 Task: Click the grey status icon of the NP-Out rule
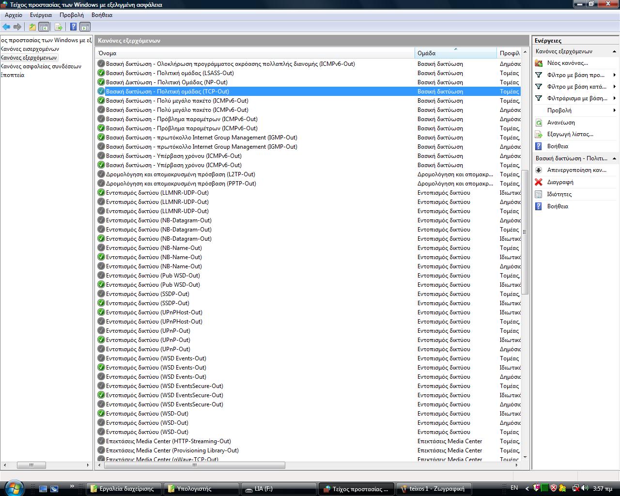pos(101,82)
